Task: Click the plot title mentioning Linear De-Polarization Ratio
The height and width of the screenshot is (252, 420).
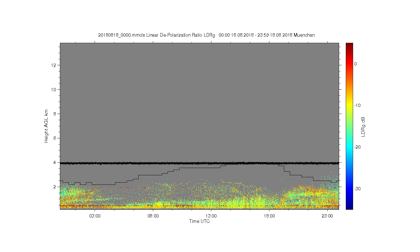Action: coord(206,35)
